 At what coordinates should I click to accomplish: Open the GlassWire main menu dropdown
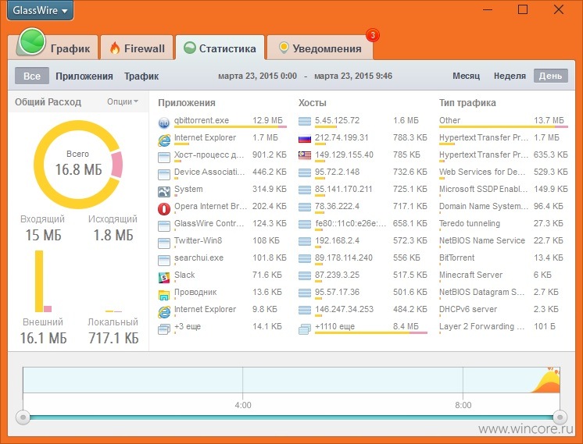(40, 10)
